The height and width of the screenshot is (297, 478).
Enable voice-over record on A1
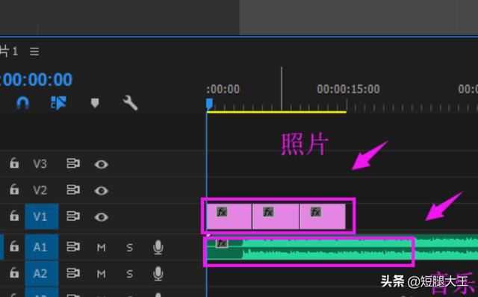[x=158, y=247]
